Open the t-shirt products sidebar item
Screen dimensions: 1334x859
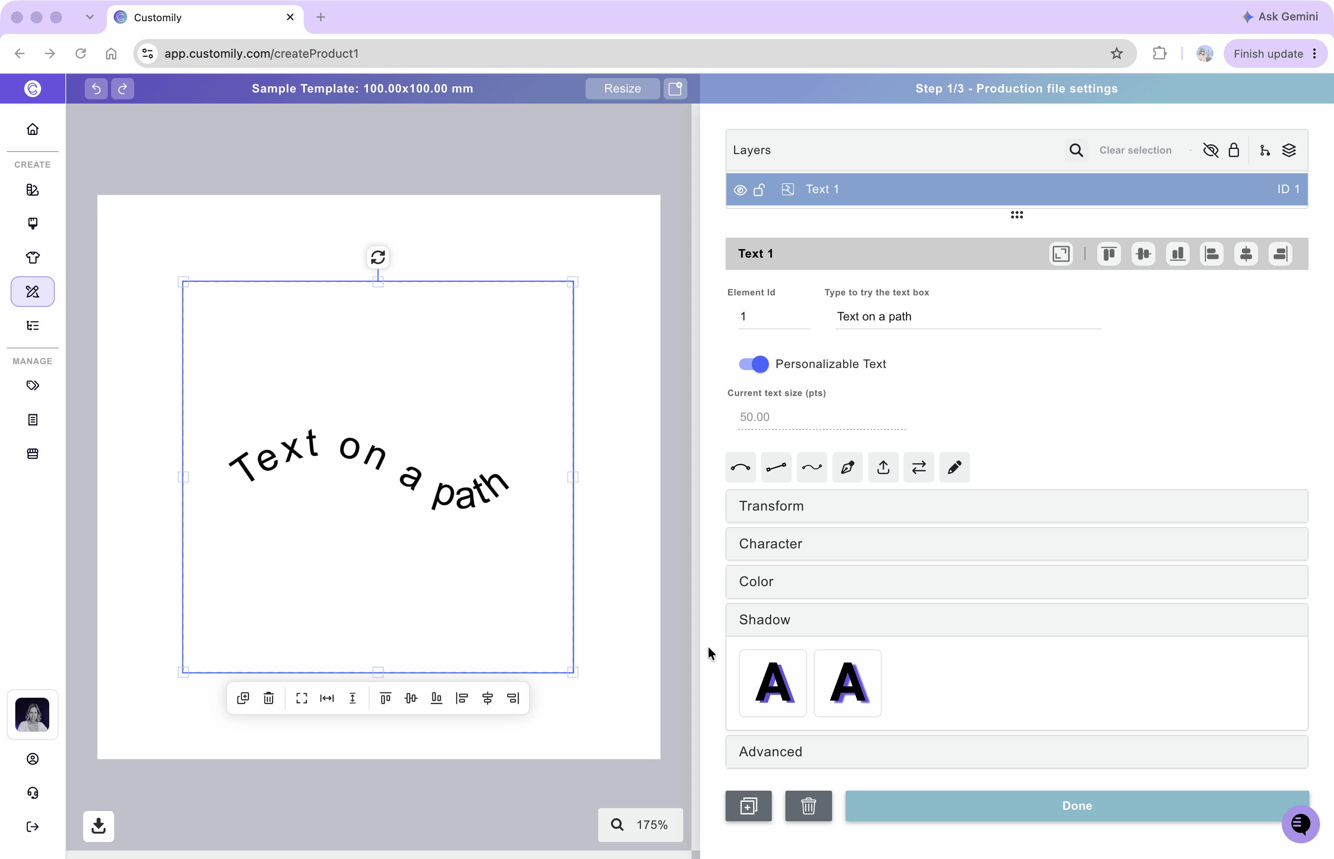33,257
